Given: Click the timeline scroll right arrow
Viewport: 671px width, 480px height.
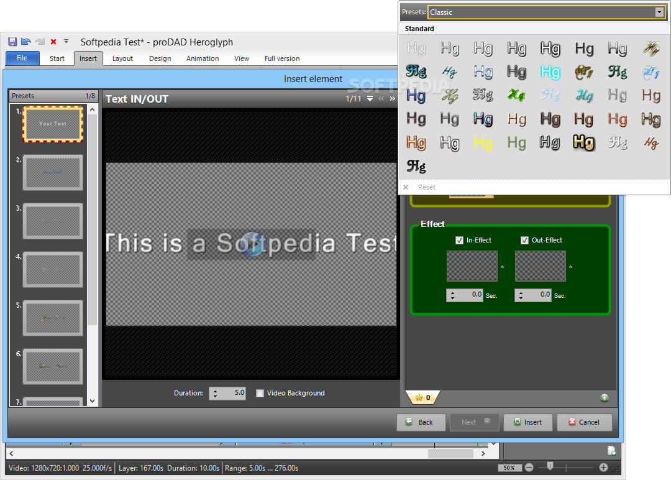Looking at the screenshot, I should coord(483,453).
